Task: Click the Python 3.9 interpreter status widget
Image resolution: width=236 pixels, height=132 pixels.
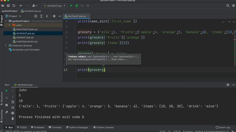Action: click(212, 131)
